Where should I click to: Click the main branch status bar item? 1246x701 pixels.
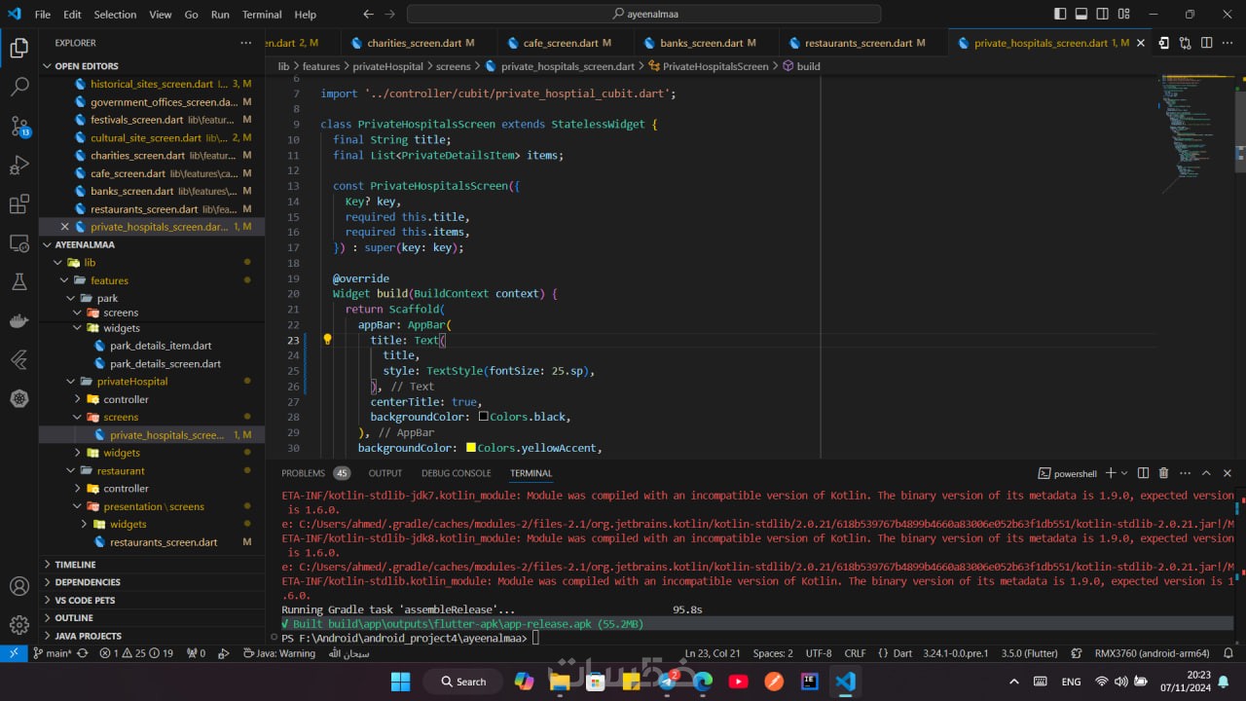point(53,653)
